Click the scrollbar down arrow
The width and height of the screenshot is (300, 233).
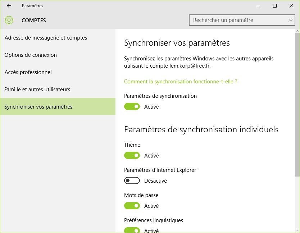click(x=297, y=230)
